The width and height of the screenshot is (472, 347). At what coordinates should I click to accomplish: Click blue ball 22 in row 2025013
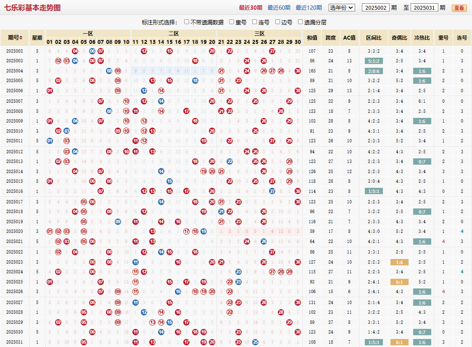pyautogui.click(x=229, y=161)
